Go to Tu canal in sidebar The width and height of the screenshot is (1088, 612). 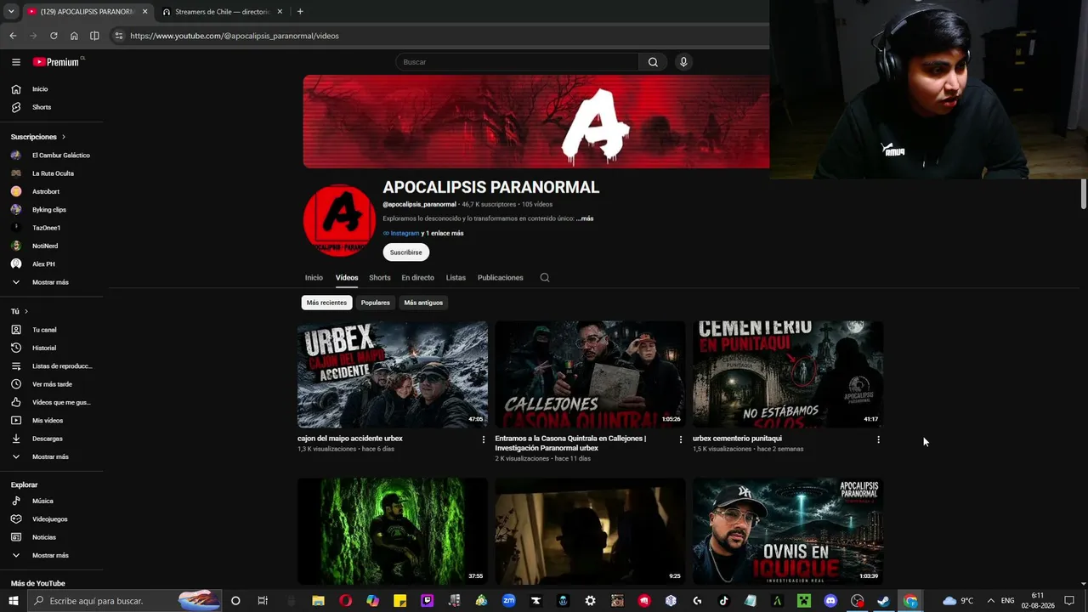(44, 330)
